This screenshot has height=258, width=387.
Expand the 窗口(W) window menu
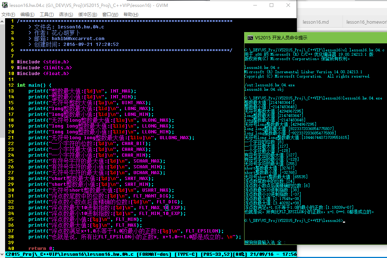point(110,15)
